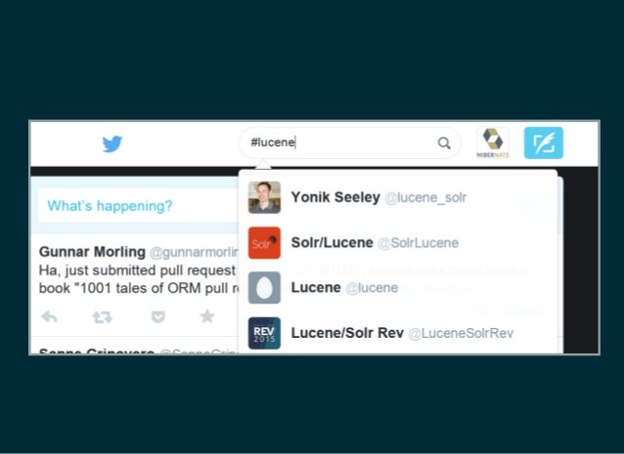Select Solr/Lucene @SolrLucene suggestion
The height and width of the screenshot is (454, 624).
(398, 243)
